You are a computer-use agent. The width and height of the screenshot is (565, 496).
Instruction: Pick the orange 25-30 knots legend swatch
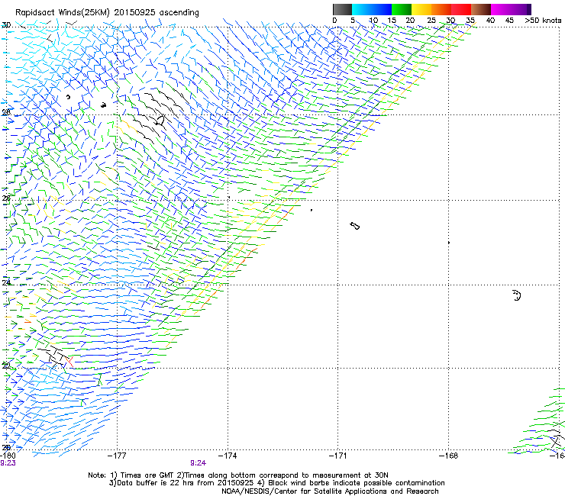coord(441,9)
